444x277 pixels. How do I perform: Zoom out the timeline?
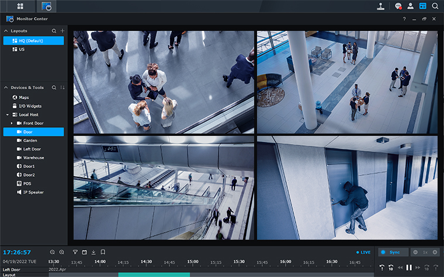53,252
